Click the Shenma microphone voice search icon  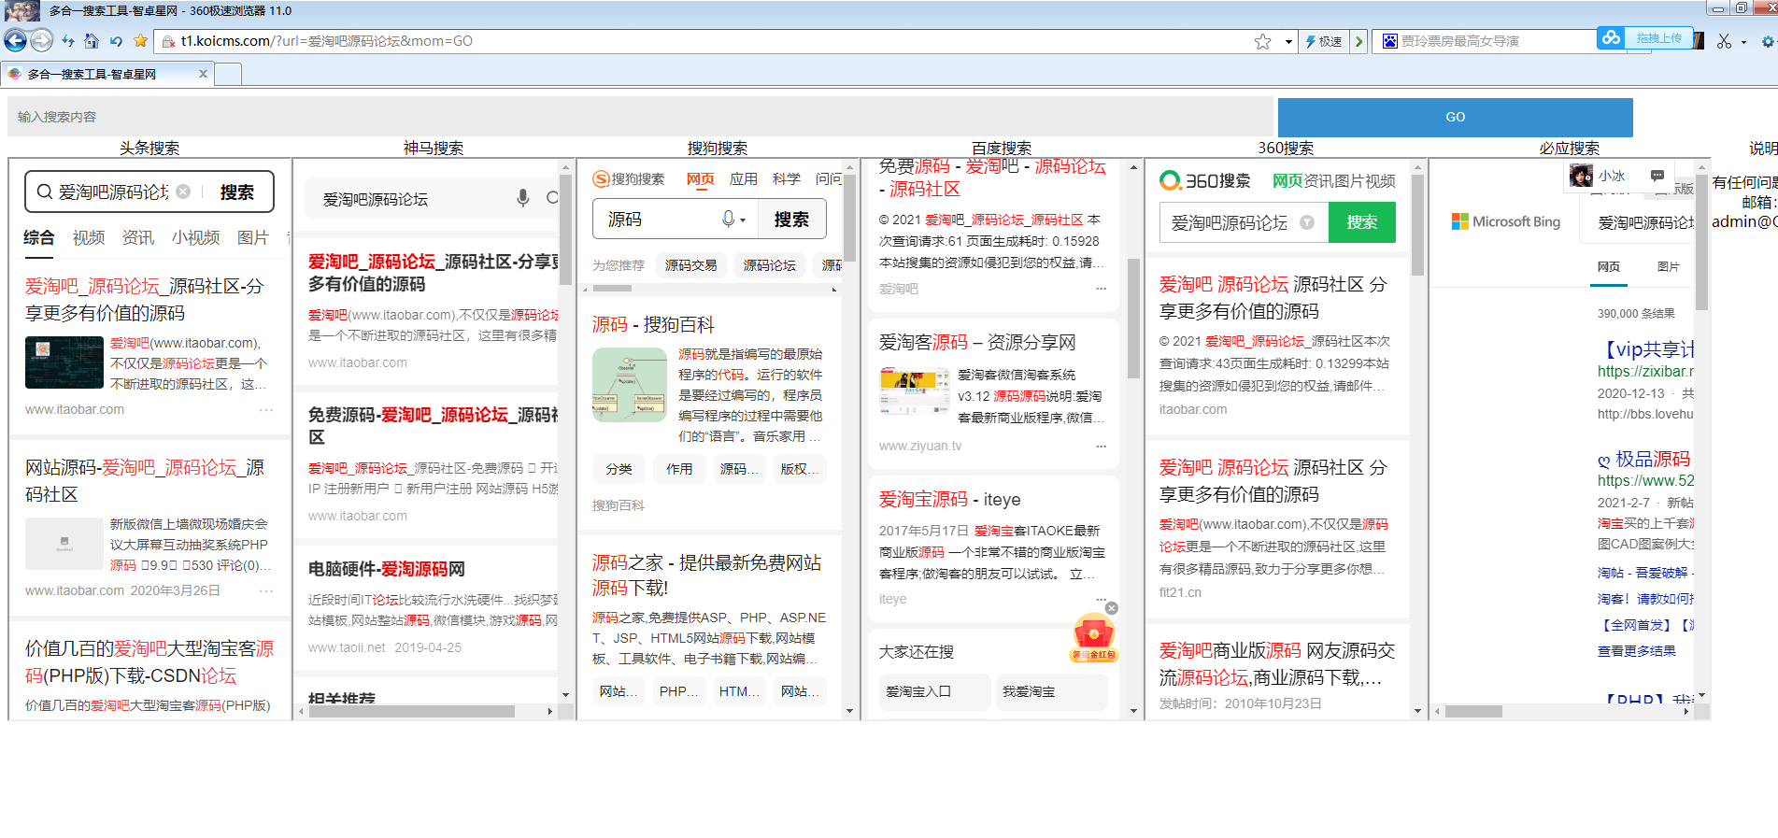tap(523, 198)
